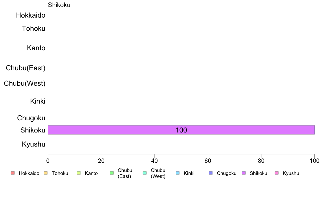Click the Kinki legend color swatch
This screenshot has height=199, width=322.
178,173
